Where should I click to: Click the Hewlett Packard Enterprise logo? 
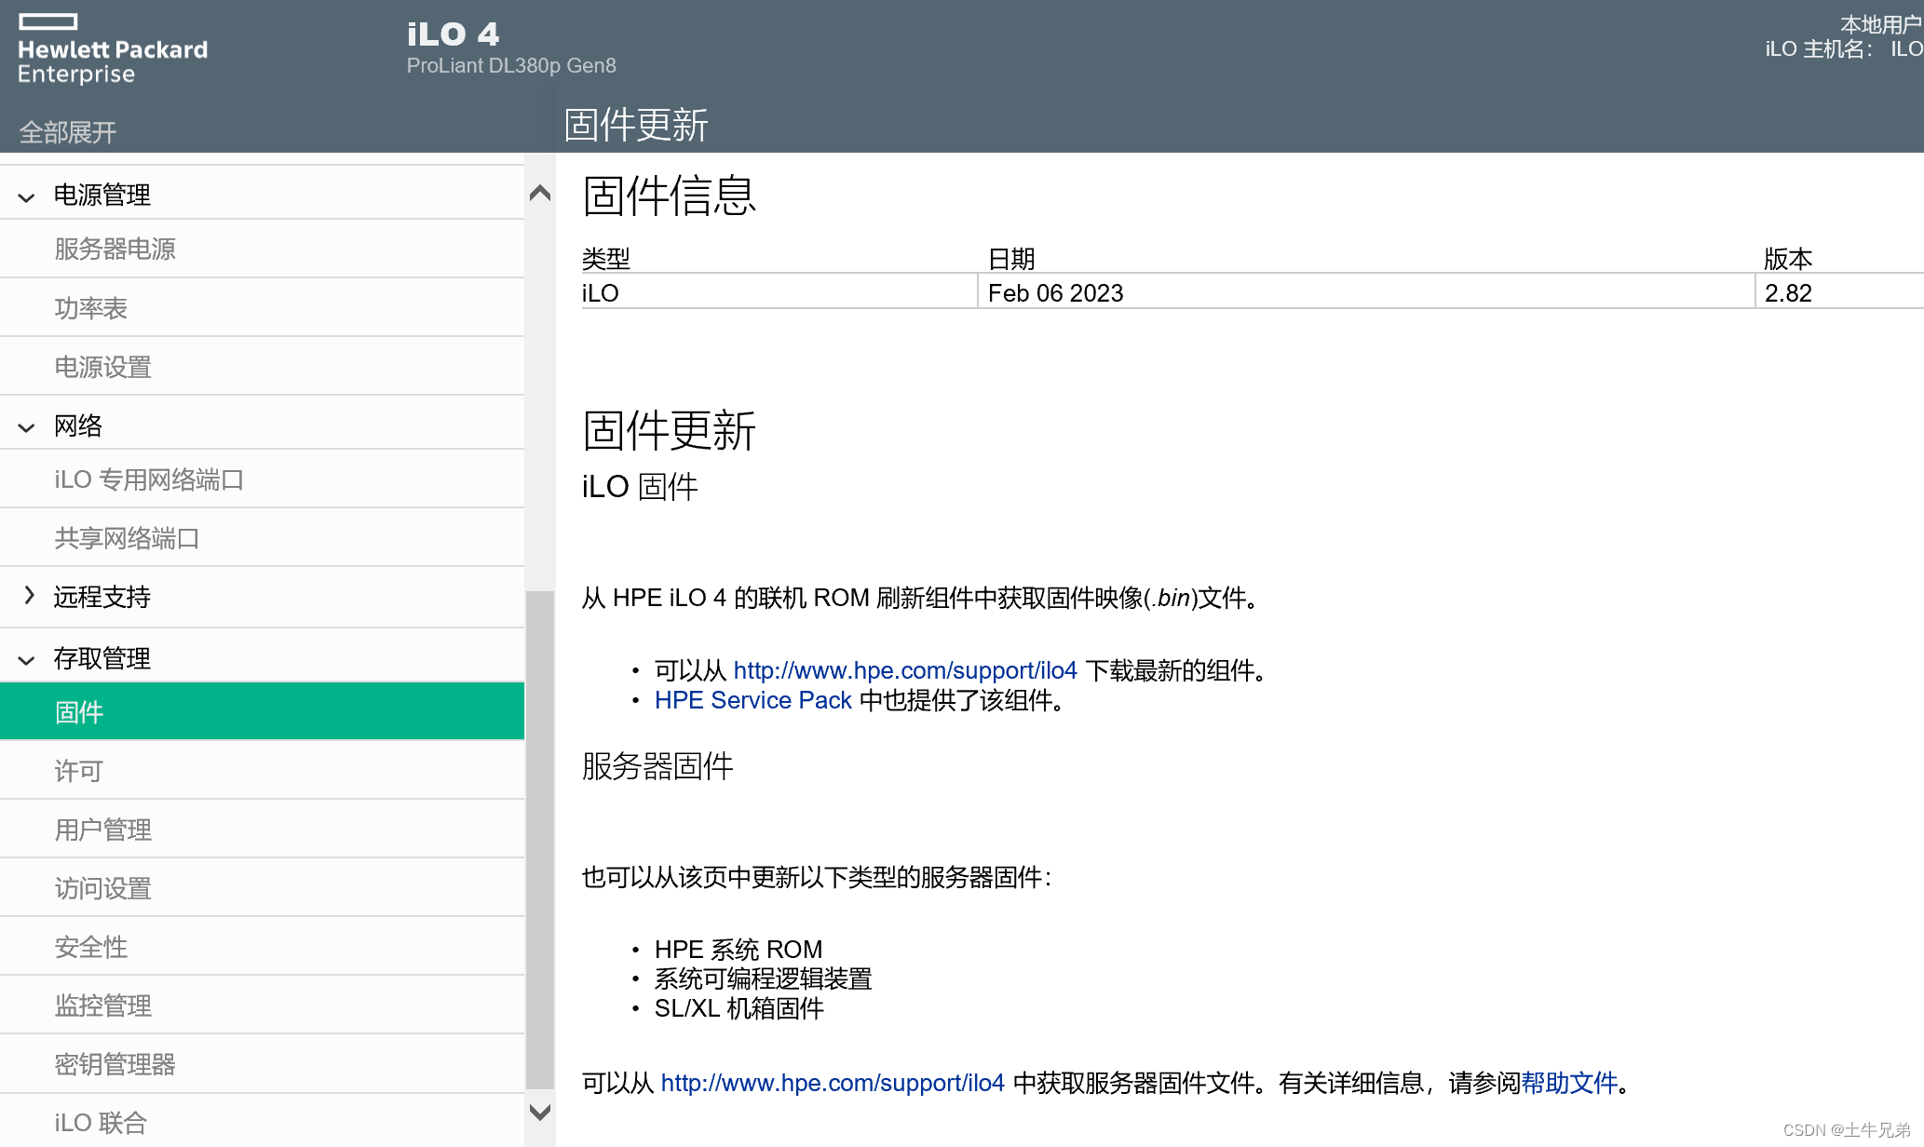111,47
